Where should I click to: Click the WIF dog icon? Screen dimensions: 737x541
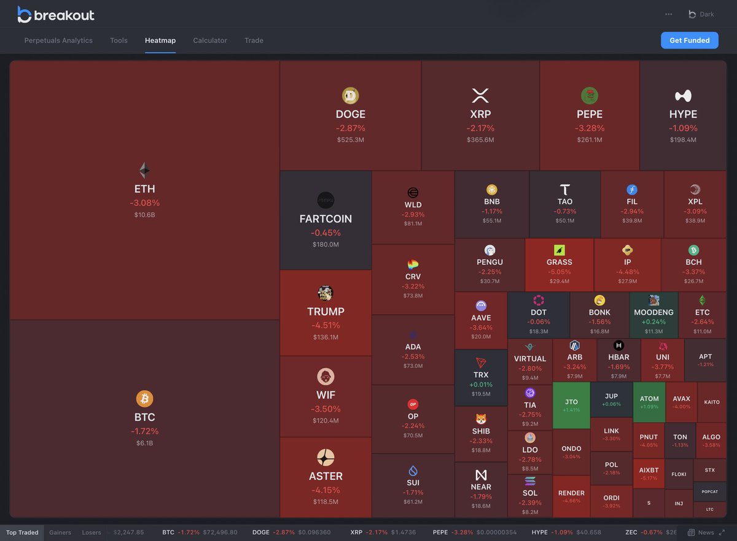click(x=326, y=377)
